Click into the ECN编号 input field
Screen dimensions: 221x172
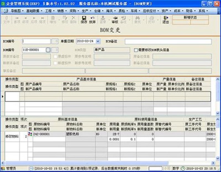pos(36,41)
